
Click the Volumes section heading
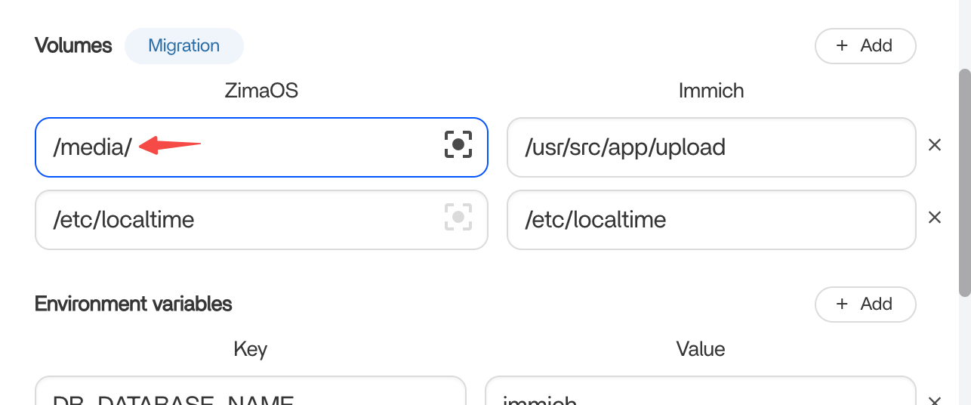click(73, 45)
